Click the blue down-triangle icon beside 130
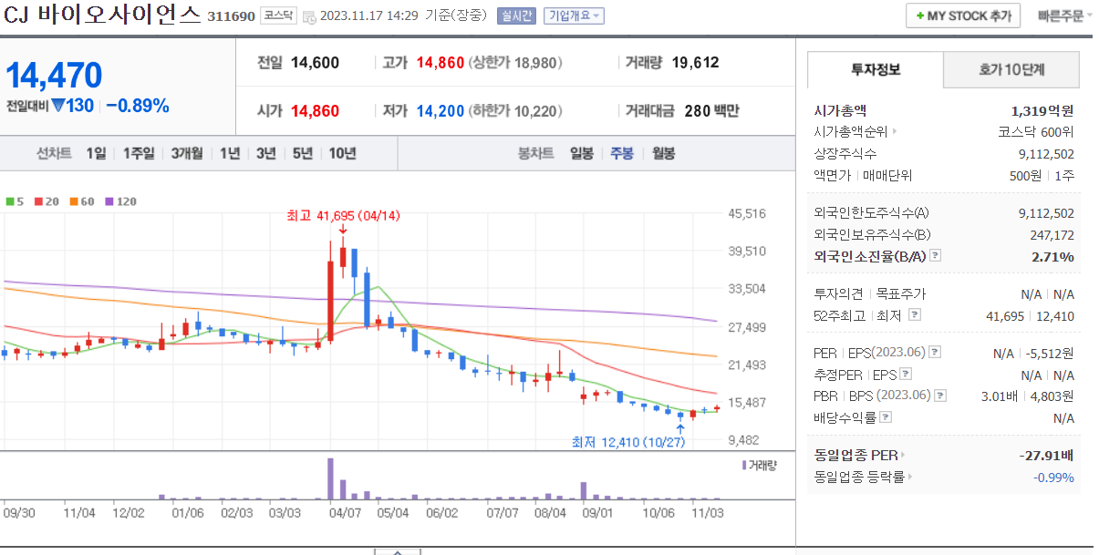The image size is (1099, 555). click(58, 106)
